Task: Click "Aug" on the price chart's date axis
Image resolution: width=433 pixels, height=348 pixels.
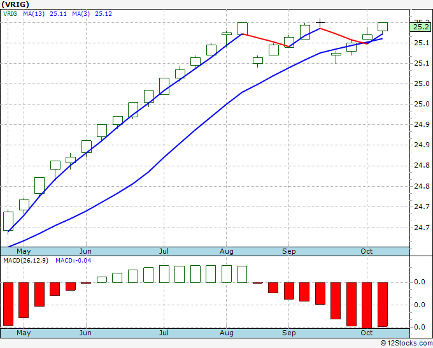Action: (227, 251)
